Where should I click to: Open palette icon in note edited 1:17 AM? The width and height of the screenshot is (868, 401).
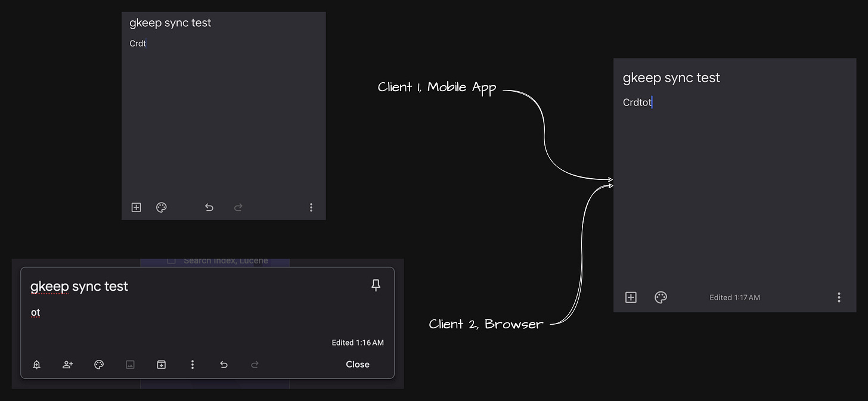tap(661, 297)
